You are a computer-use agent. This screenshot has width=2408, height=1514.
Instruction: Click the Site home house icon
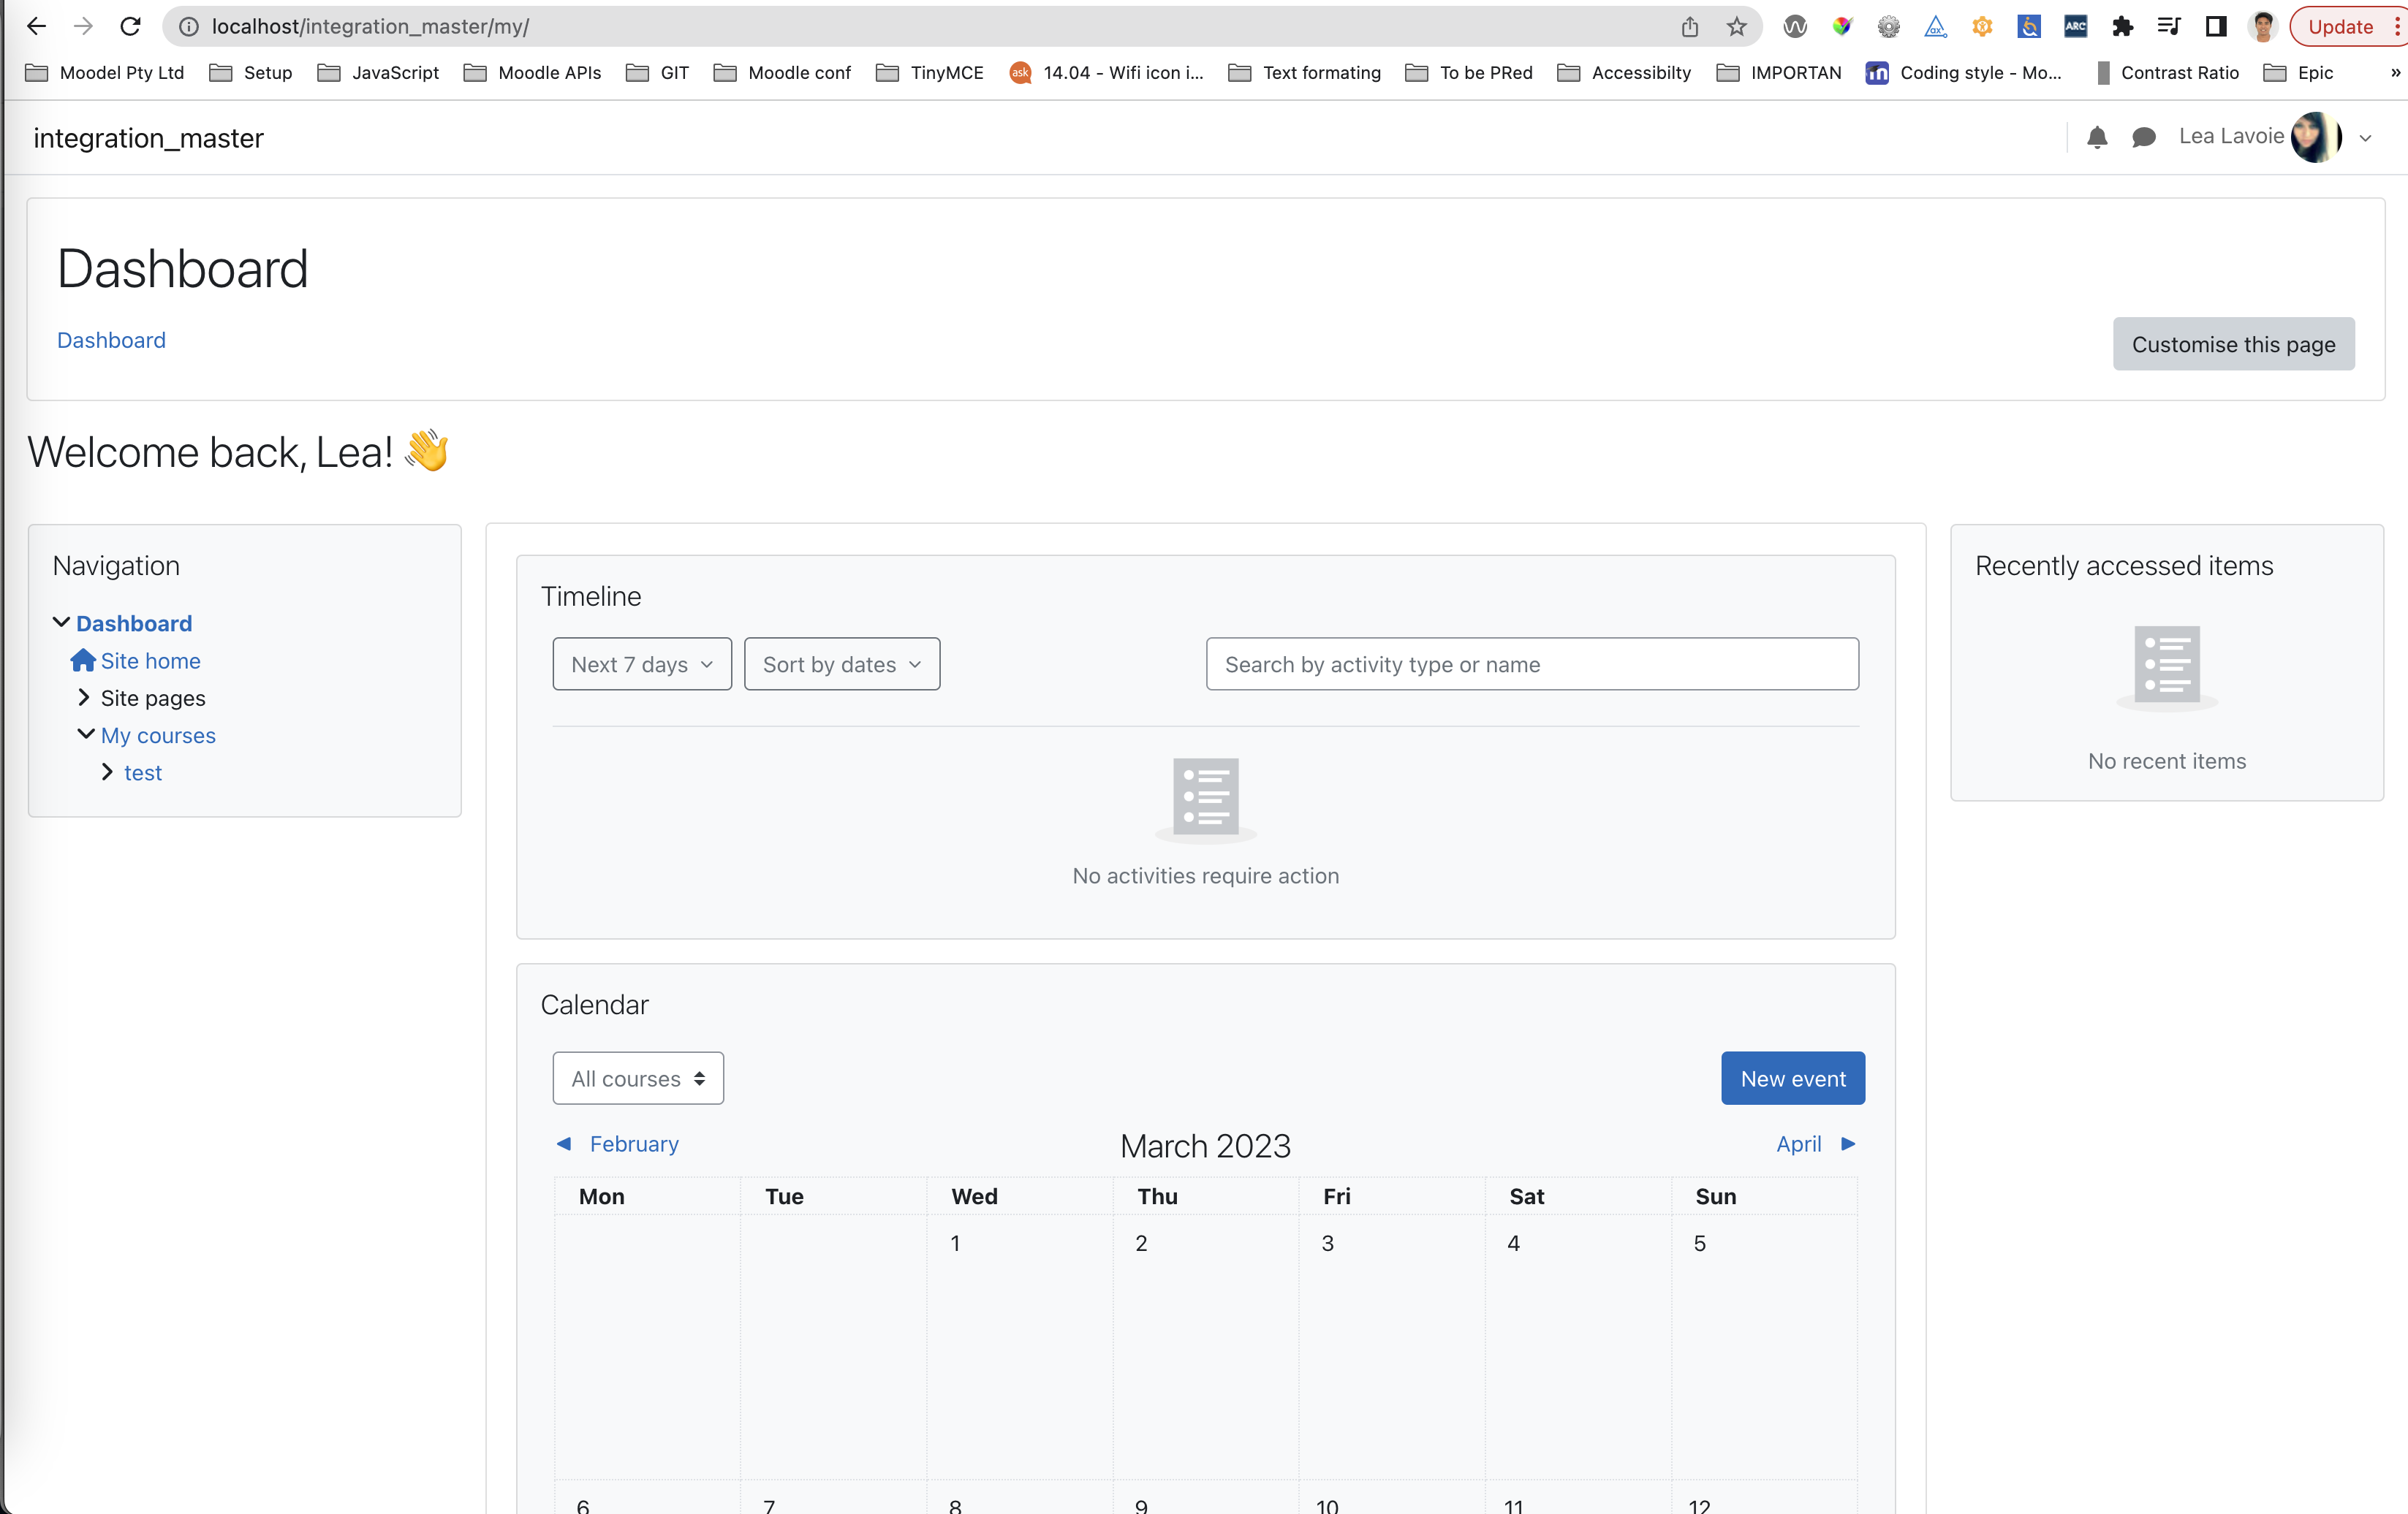(83, 661)
